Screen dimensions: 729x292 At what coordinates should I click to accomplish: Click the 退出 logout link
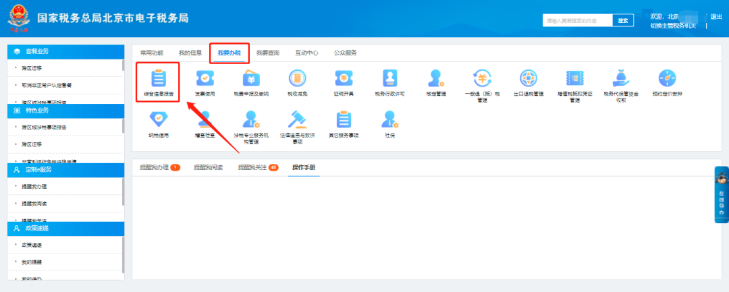(716, 17)
